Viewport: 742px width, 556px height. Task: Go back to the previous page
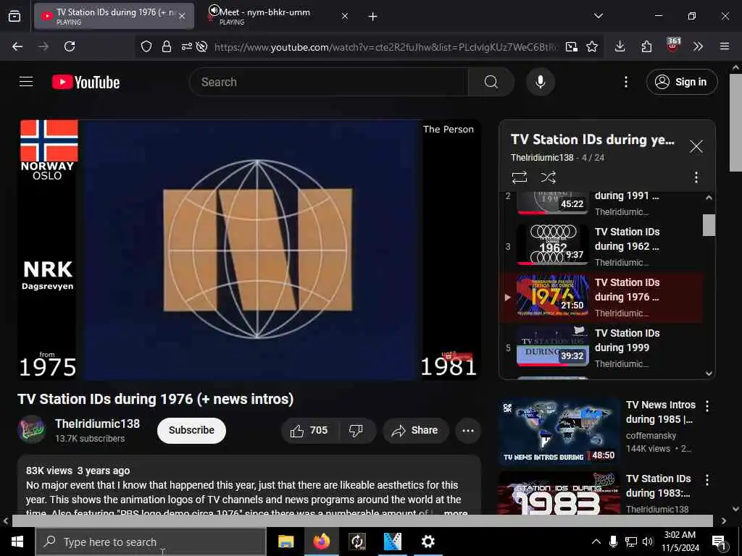(17, 46)
